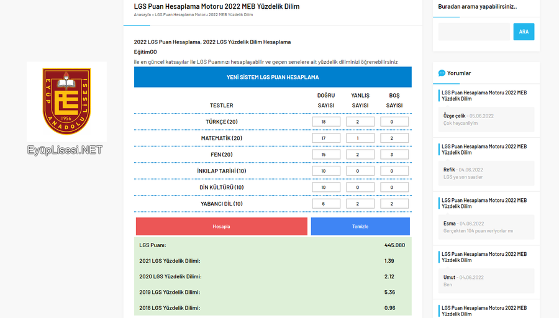Click the Temizle button

click(360, 226)
